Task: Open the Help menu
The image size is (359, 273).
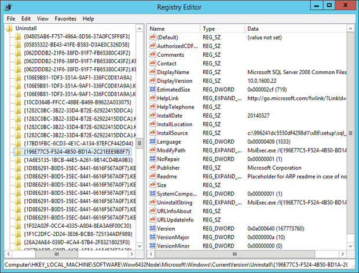Action: tap(88, 19)
